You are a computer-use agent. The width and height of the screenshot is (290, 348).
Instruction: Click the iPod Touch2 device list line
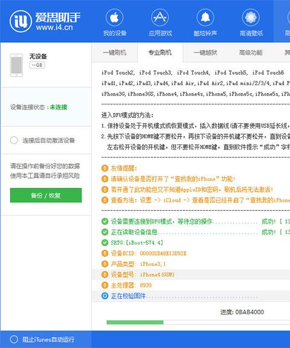tap(193, 72)
